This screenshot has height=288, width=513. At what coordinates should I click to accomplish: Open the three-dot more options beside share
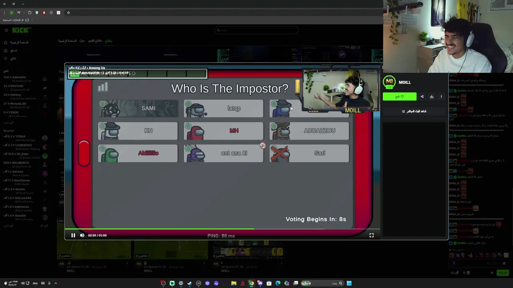click(x=441, y=96)
